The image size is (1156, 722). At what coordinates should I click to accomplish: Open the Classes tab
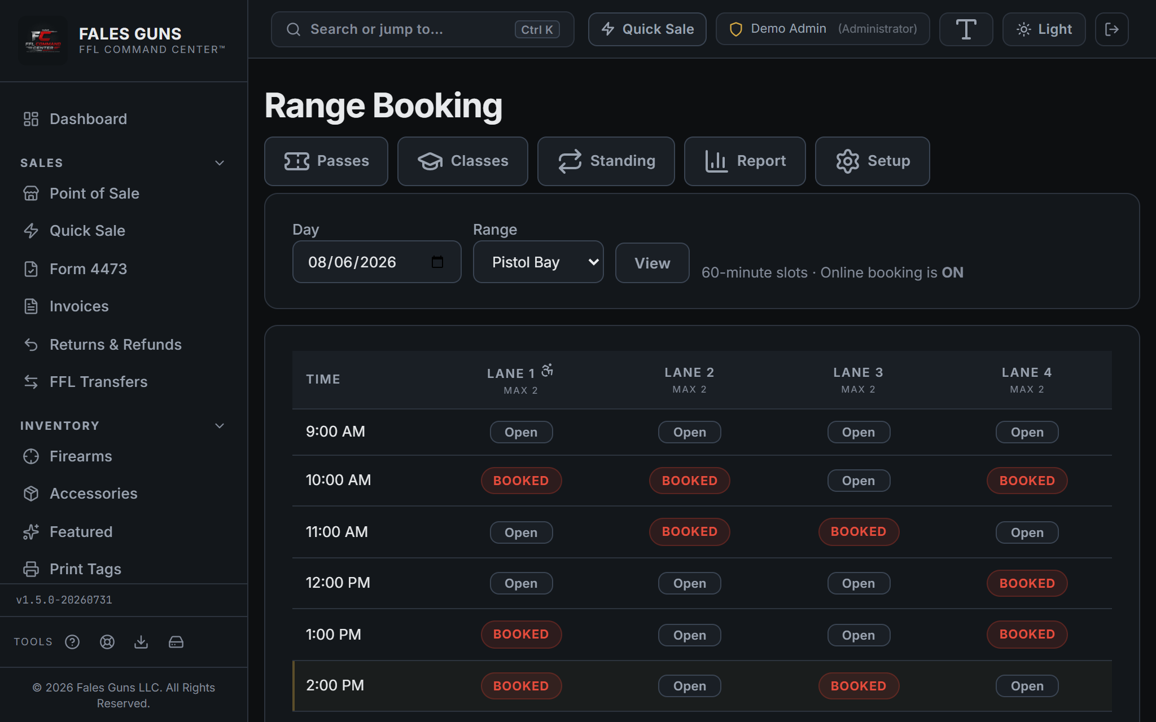pos(463,161)
